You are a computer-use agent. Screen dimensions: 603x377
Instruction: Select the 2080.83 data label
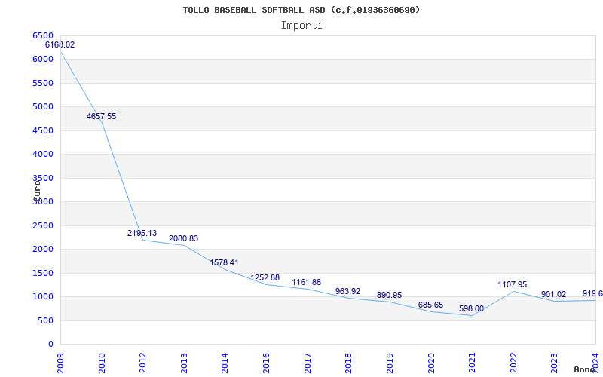(183, 238)
